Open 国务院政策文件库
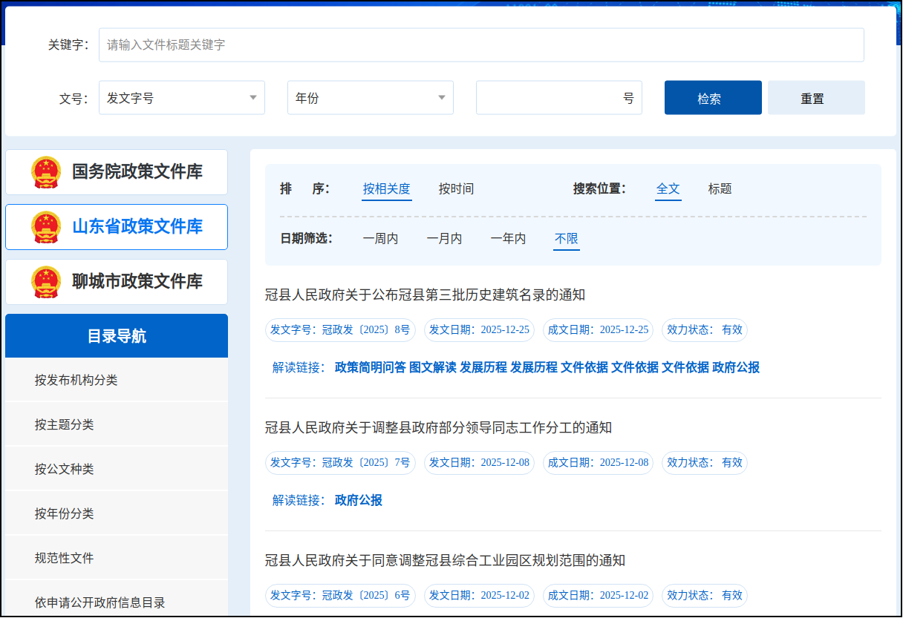The image size is (903, 618). (x=117, y=172)
